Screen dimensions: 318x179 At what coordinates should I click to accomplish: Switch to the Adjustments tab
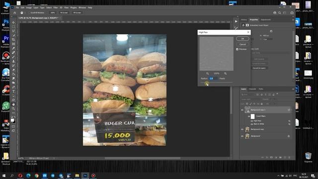266,20
